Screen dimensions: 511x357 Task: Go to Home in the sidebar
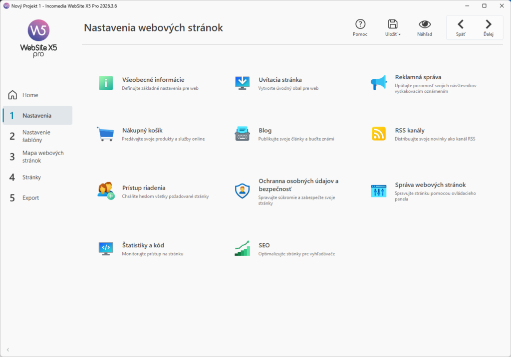pyautogui.click(x=37, y=95)
